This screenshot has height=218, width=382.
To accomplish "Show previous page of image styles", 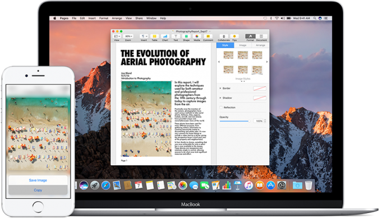I will 219,62.
